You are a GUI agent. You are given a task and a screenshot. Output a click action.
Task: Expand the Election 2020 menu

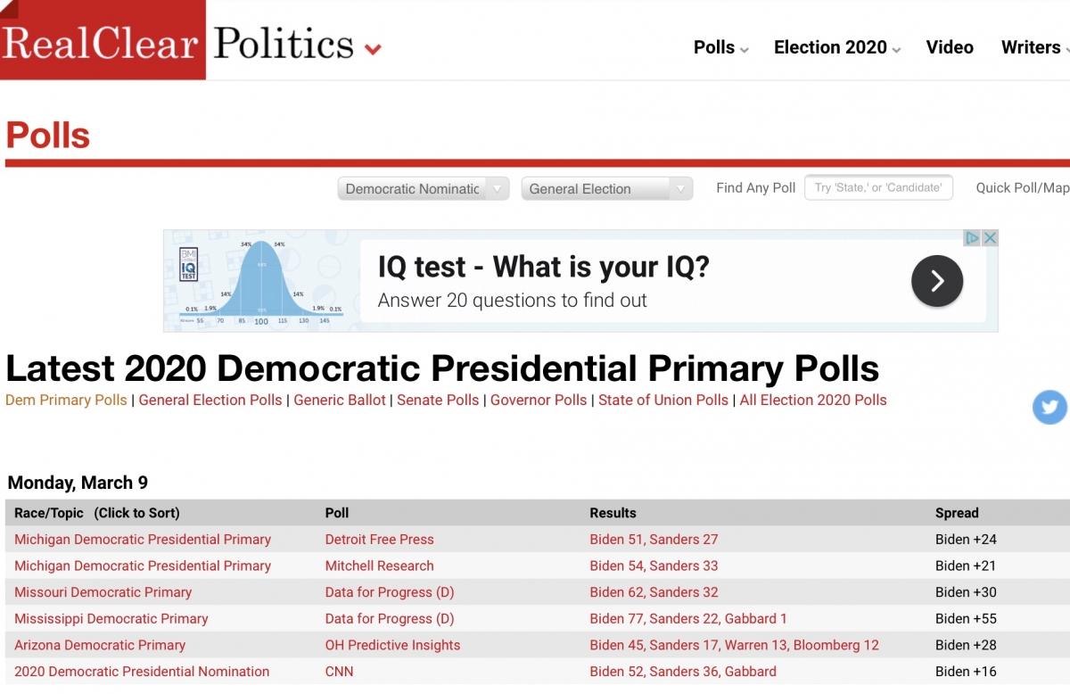coord(837,47)
